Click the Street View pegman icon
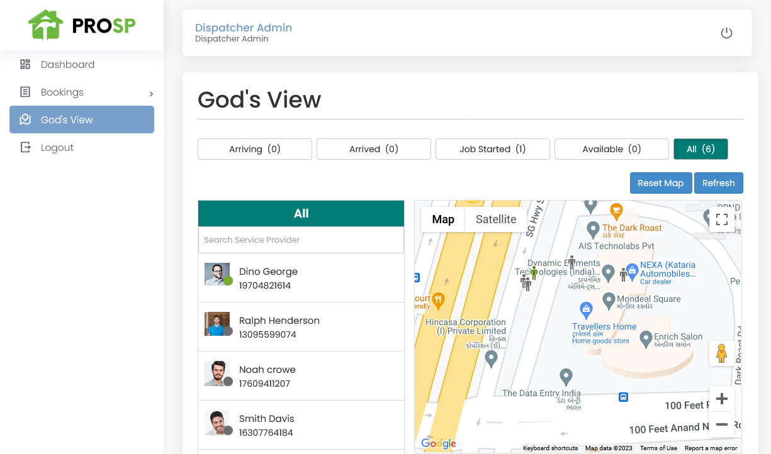Screen dimensions: 771x454 point(722,353)
